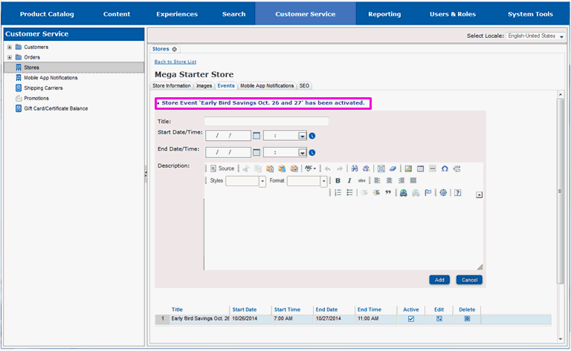
Task: Open the Product Catalog menu
Action: click(47, 14)
